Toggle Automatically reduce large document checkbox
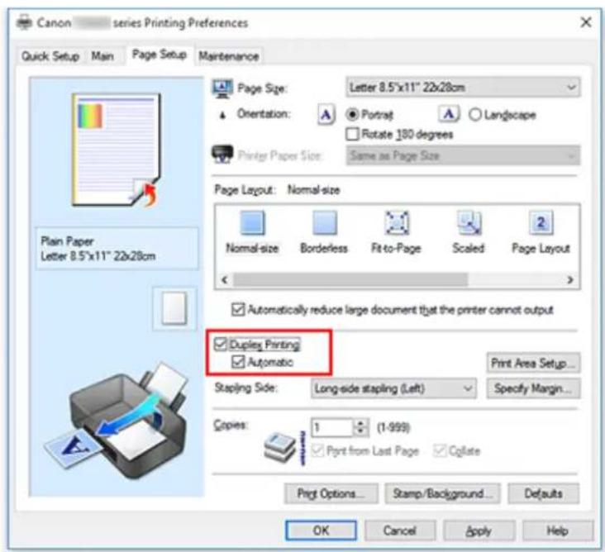The image size is (605, 552). (238, 310)
